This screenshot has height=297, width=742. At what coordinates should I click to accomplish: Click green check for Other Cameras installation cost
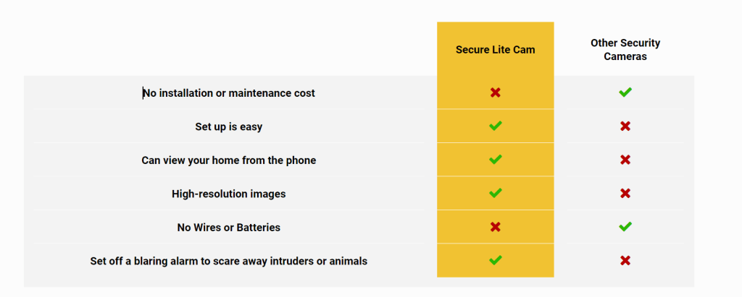(625, 92)
